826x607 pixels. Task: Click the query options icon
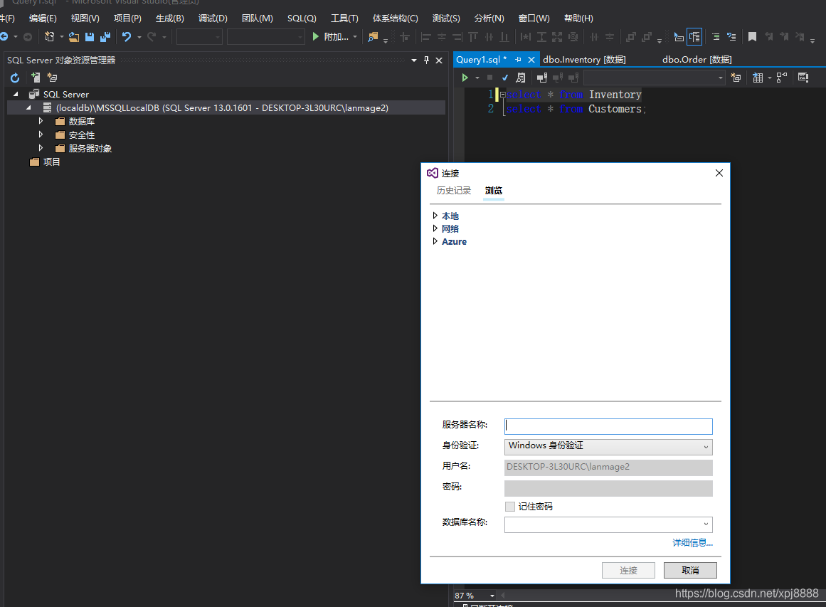click(x=803, y=78)
